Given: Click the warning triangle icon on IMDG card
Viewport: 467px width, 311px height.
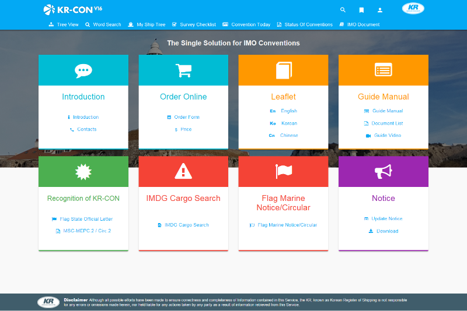Looking at the screenshot, I should pos(183,171).
